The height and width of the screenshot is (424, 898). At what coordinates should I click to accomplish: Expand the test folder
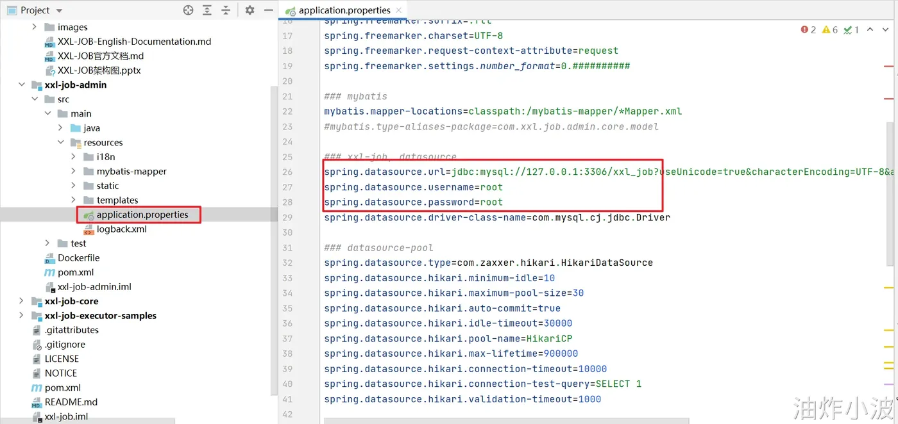(47, 243)
